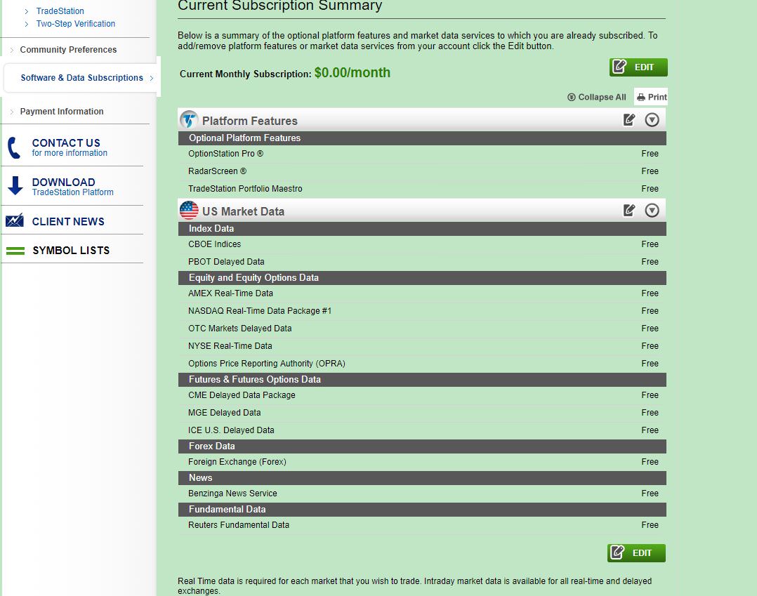The image size is (757, 596).
Task: Select Software & Data Subscriptions menu item
Action: click(x=81, y=78)
